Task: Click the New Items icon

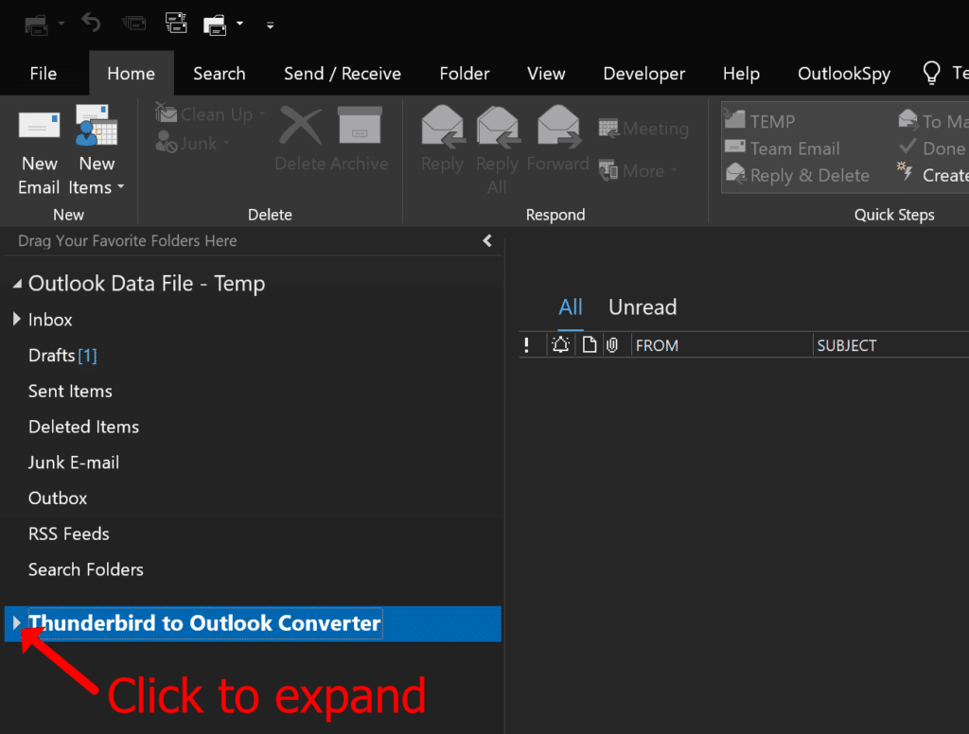Action: pos(96,124)
